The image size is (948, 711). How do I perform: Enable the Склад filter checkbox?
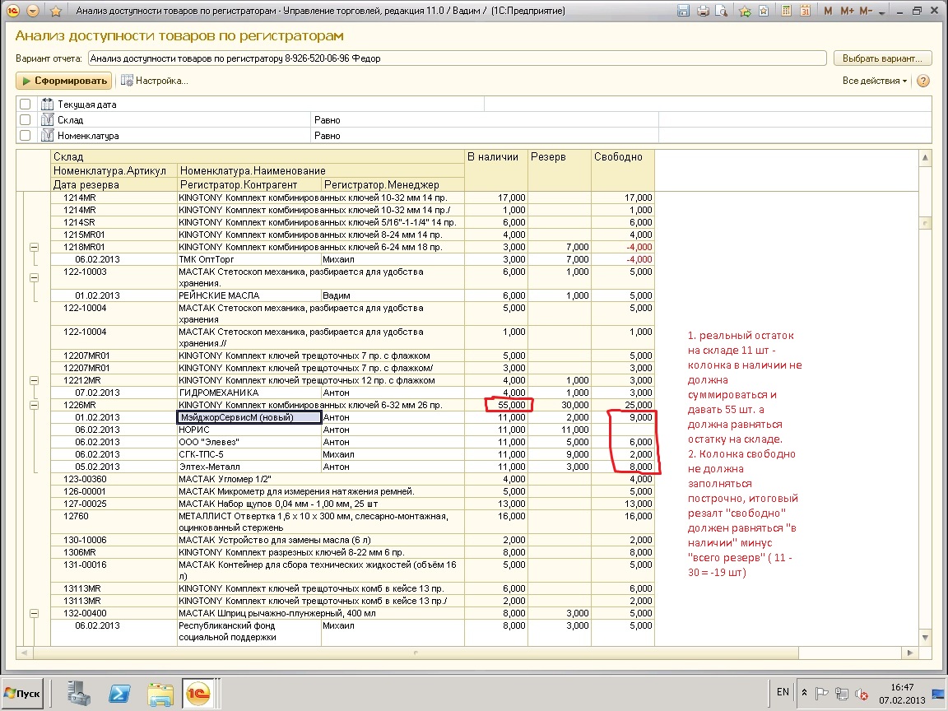click(x=25, y=119)
